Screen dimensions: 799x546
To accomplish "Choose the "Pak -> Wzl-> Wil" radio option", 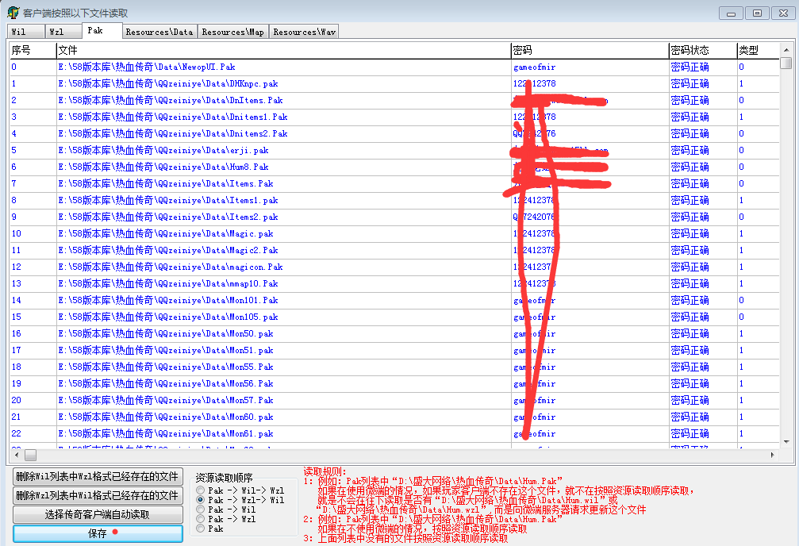I will 201,501.
